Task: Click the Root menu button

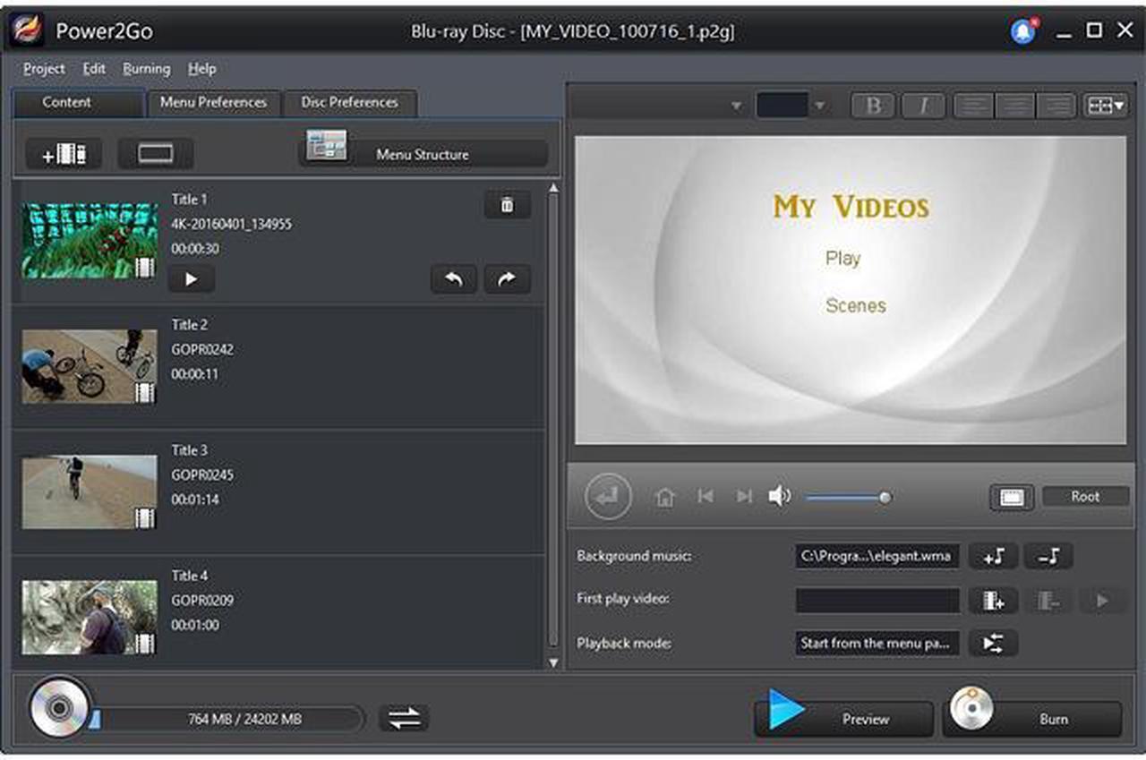Action: coord(1085,496)
